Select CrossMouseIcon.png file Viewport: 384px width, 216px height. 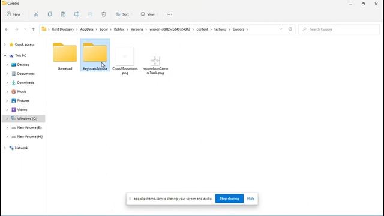(x=125, y=61)
